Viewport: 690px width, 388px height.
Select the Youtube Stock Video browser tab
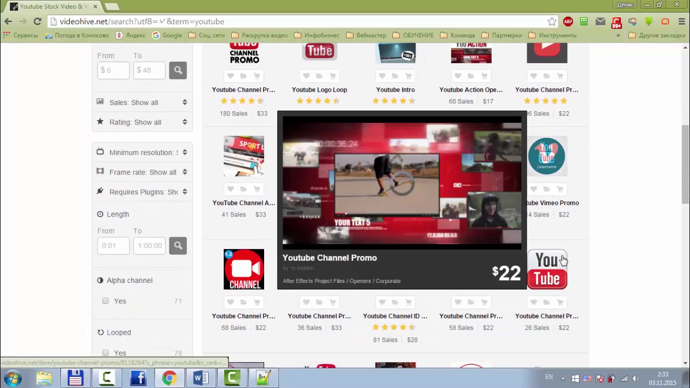click(x=54, y=6)
